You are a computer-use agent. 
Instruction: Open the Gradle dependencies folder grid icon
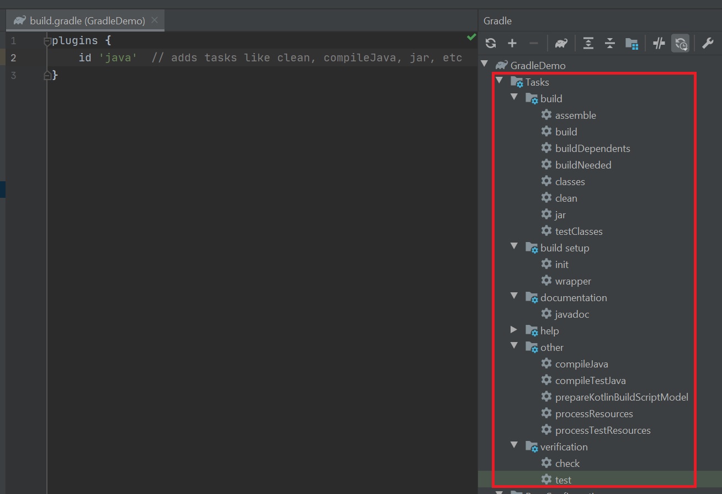631,44
